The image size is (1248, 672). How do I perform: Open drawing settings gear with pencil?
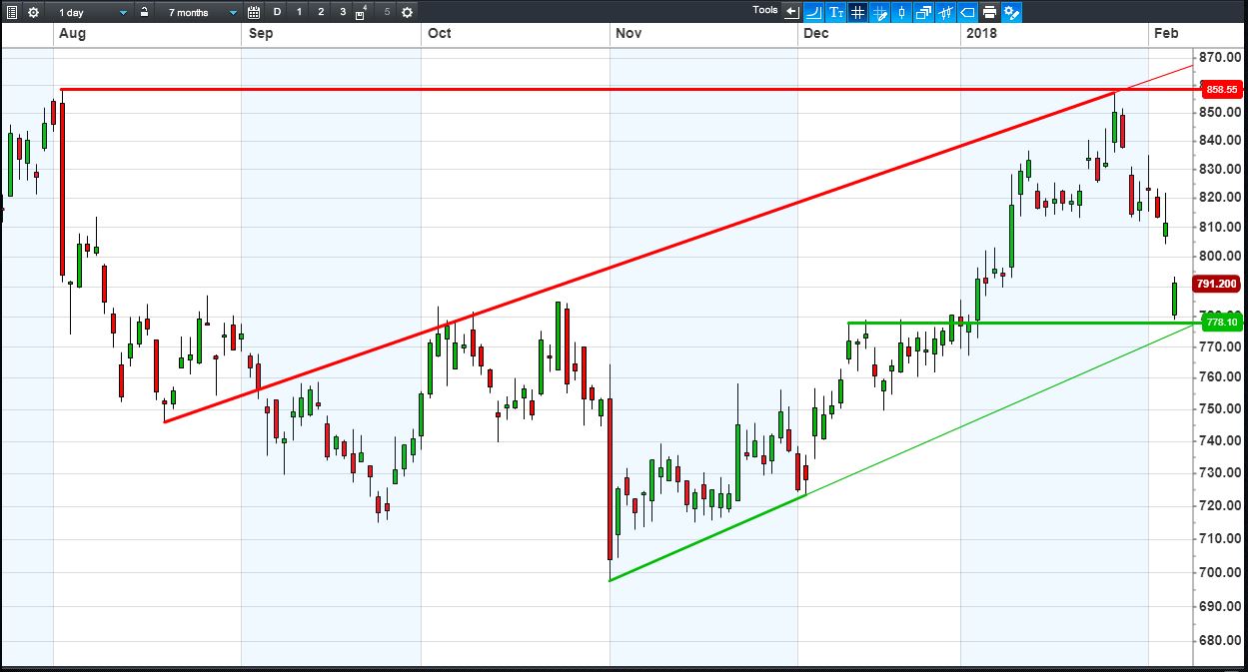pos(1011,12)
